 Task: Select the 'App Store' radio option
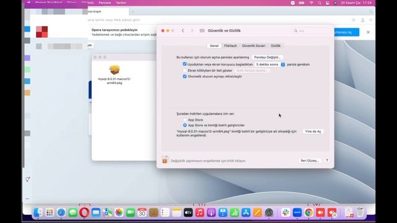click(185, 120)
